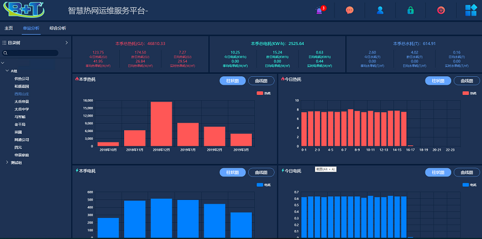Switch 今日热耗 chart to 柱状图

438,80
